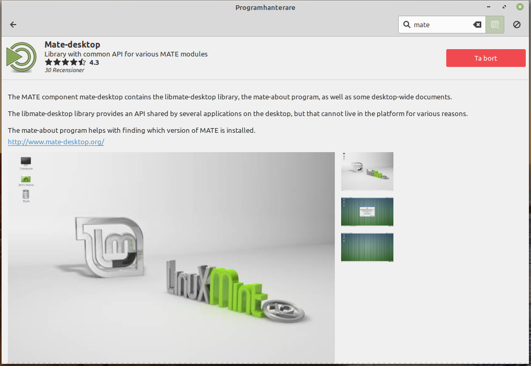This screenshot has height=366, width=531.
Task: Click the large Linux Mint screenshot preview
Action: [172, 258]
